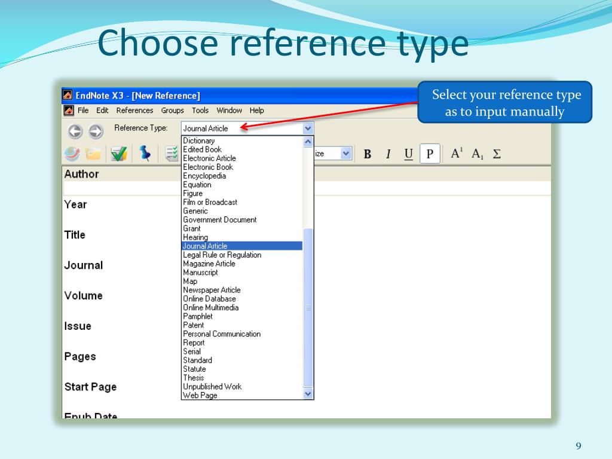
Task: Open the Edit menu
Action: click(102, 111)
